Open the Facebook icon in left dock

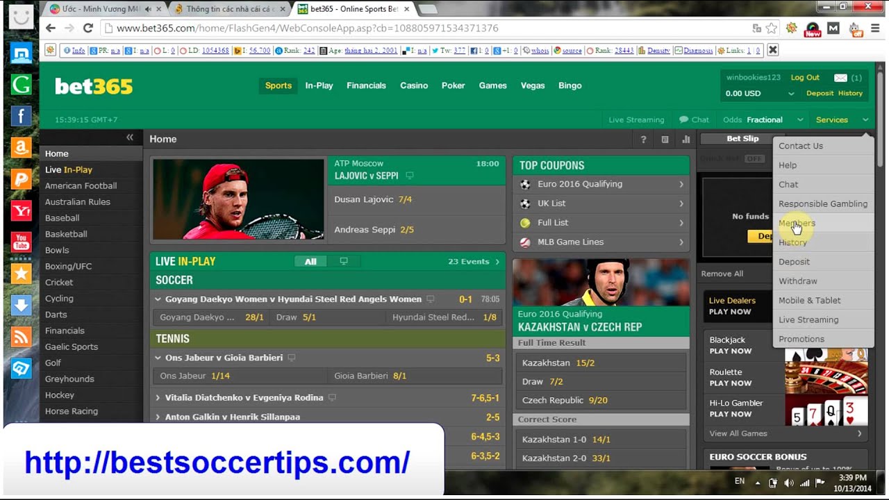click(x=21, y=116)
